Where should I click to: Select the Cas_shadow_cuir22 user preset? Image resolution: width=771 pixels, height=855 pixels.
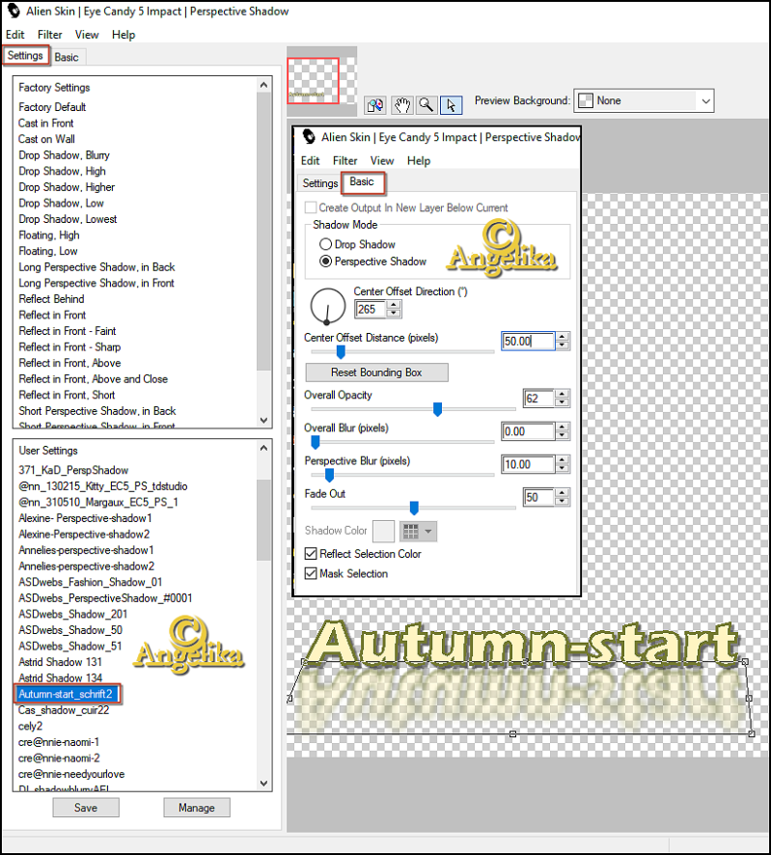pyautogui.click(x=64, y=710)
